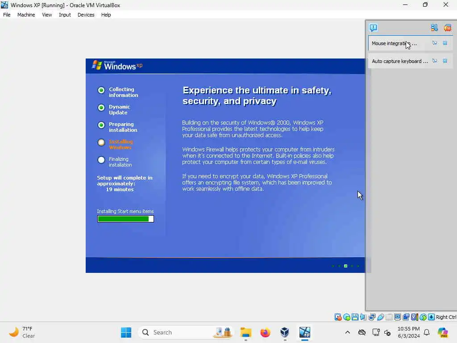Disable future Mouse integration notifications icon
Viewport: 457px width, 343px height.
[x=435, y=43]
